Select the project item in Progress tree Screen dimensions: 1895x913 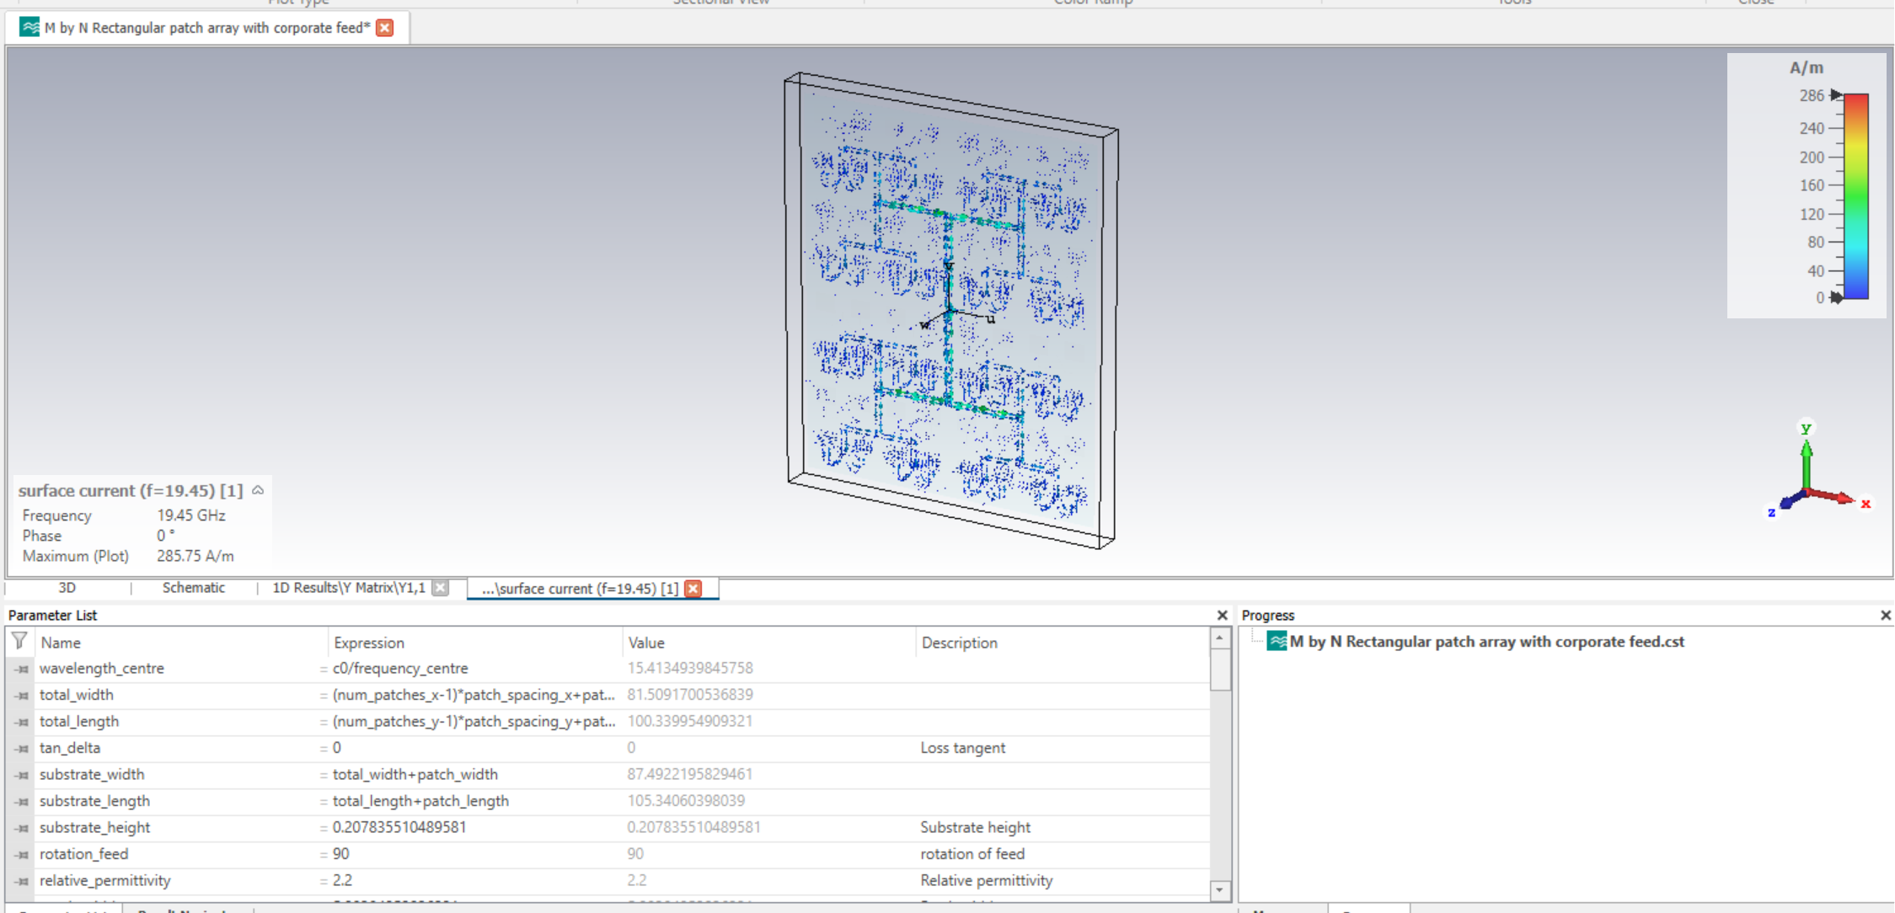tap(1486, 642)
